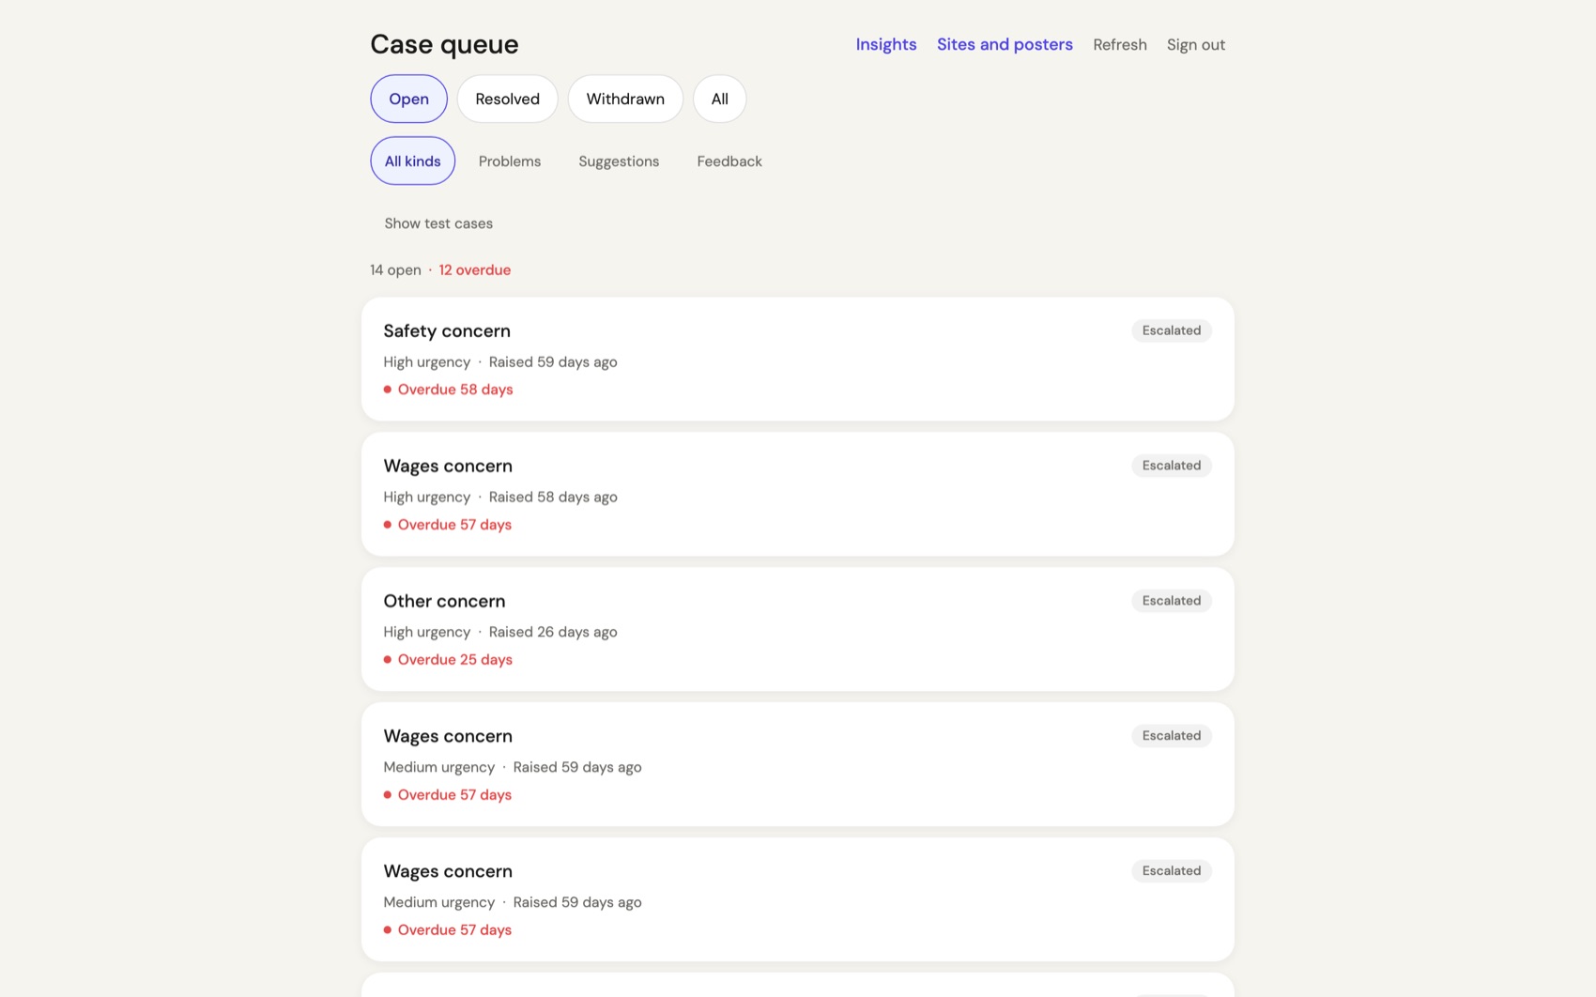The image size is (1596, 997).
Task: Open the Safety concern case
Action: tap(797, 359)
